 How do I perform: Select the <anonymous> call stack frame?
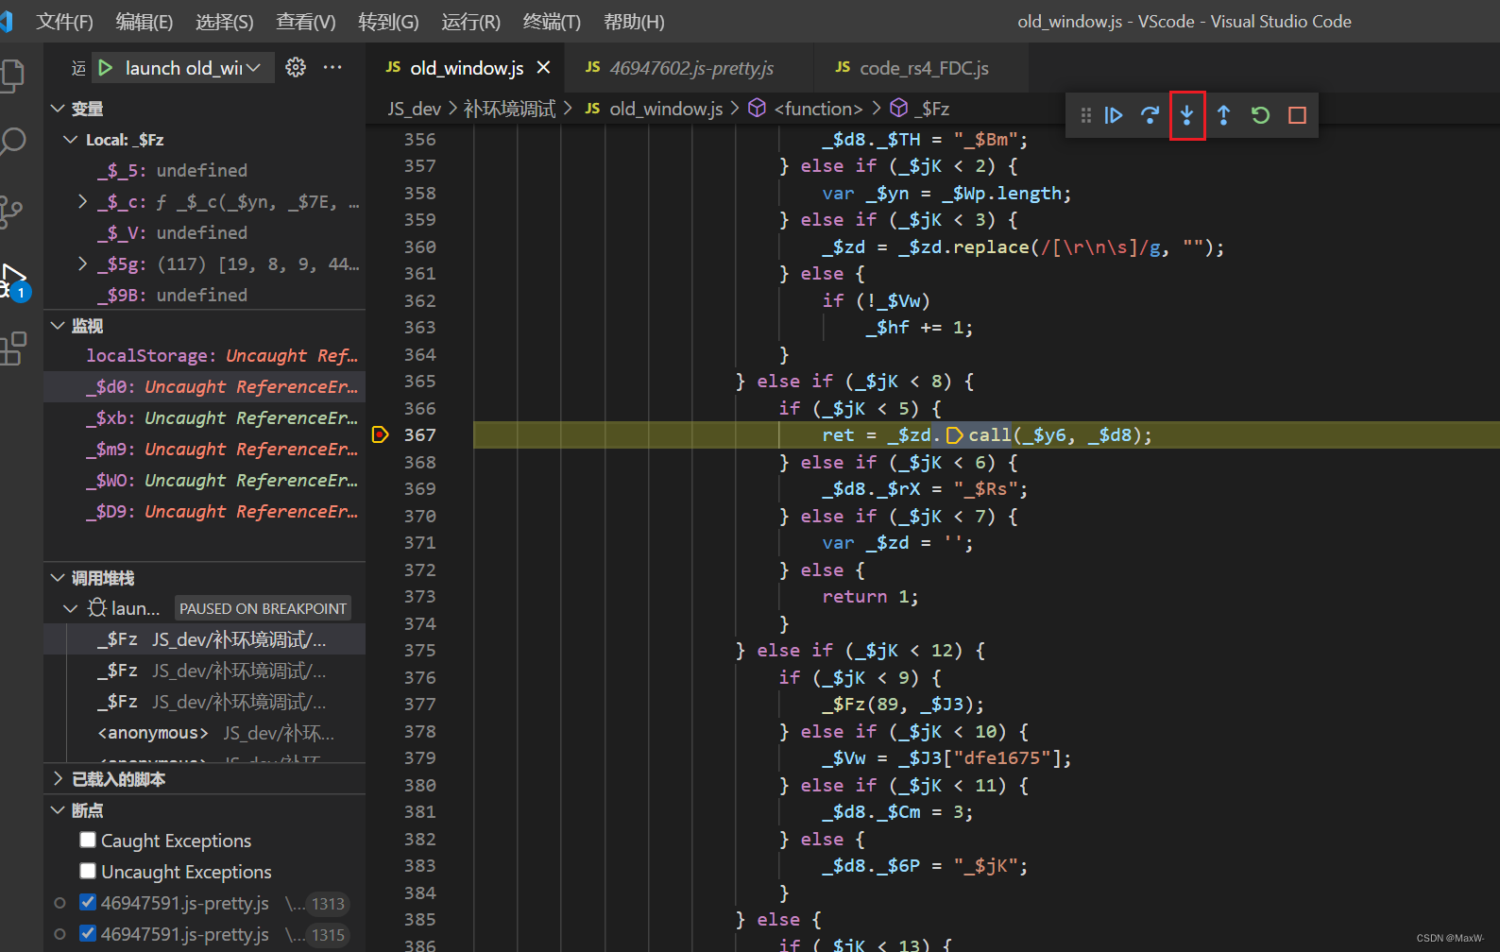[x=204, y=733]
